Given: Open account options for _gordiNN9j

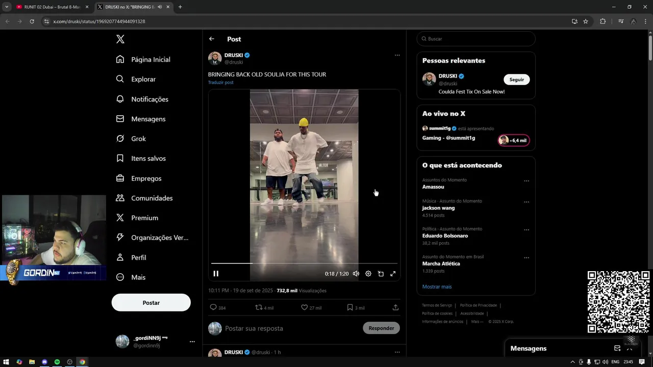Looking at the screenshot, I should point(192,342).
